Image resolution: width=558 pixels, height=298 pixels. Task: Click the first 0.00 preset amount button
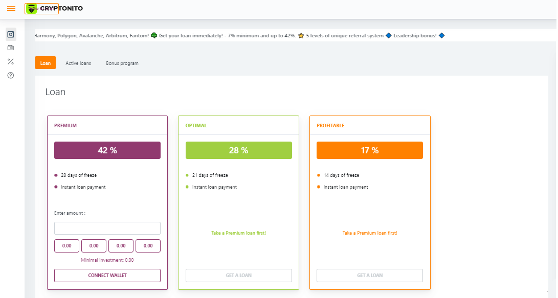point(66,246)
